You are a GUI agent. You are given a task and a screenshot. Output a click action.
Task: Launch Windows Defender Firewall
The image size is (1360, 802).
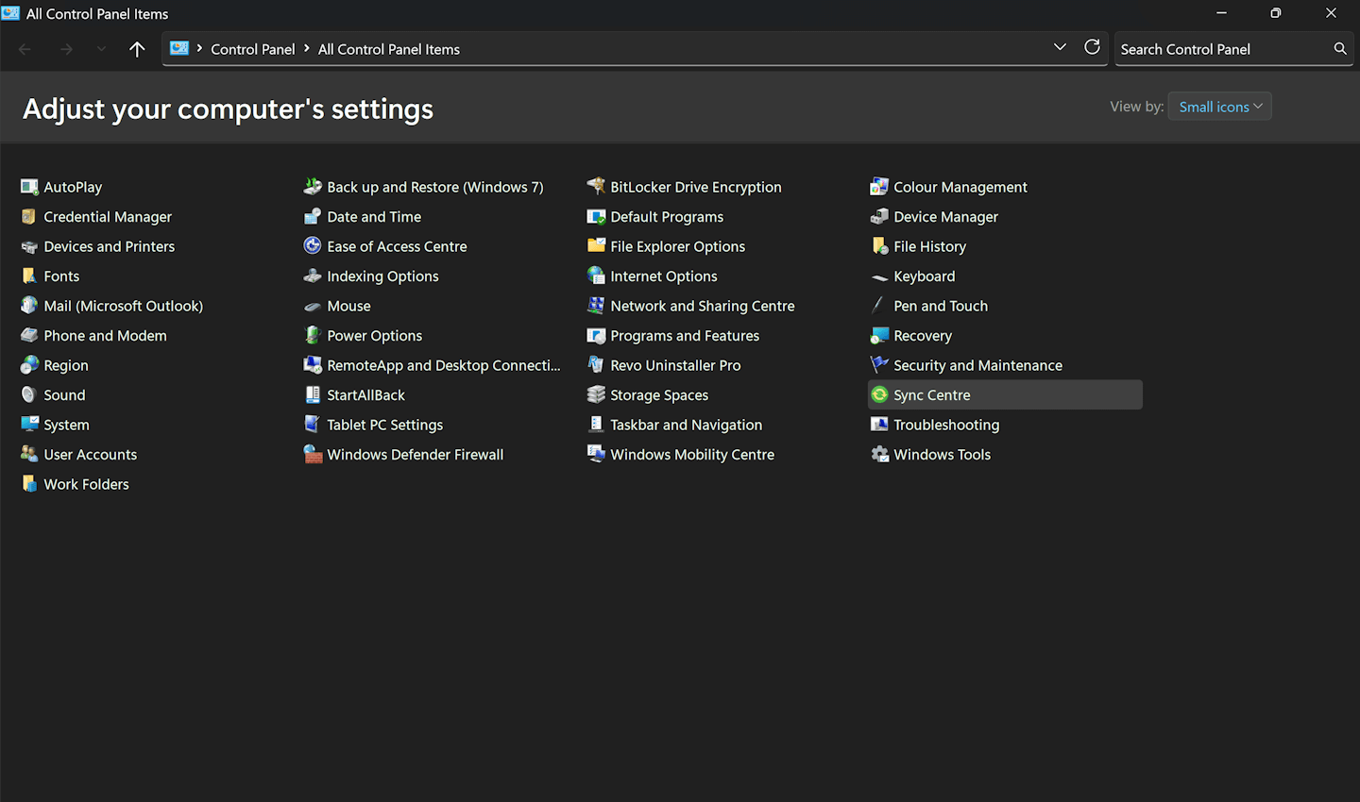[x=415, y=454]
